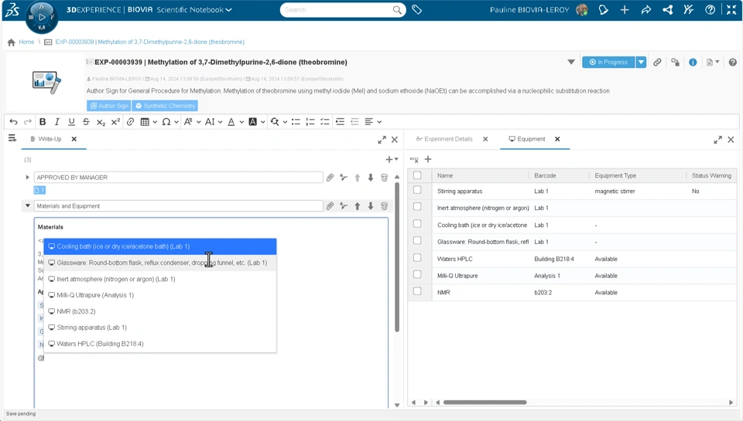Image resolution: width=743 pixels, height=421 pixels.
Task: Click the share arrow icon in top bar
Action: 645,9
